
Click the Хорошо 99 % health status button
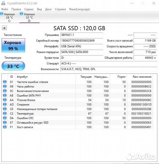click(x=13, y=45)
